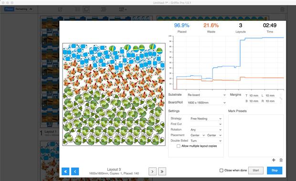The width and height of the screenshot is (296, 181).
Task: Open the Board/Roll 1600 x 1600mm dropdown
Action: [207, 103]
